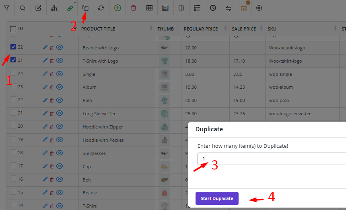Viewport: 346px width, 210px height.
Task: Open T-Shirt with Logo thumbnail image
Action: point(165,61)
